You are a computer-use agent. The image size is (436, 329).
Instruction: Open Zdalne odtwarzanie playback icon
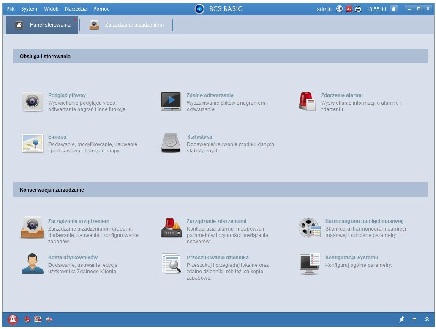click(171, 102)
